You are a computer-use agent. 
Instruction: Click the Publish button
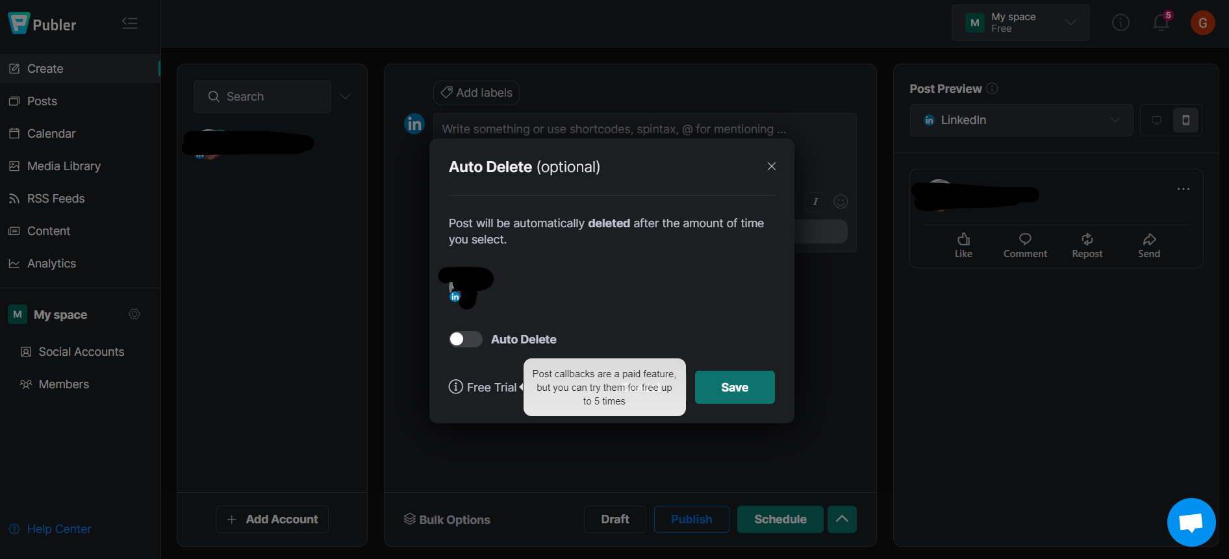[x=692, y=519]
